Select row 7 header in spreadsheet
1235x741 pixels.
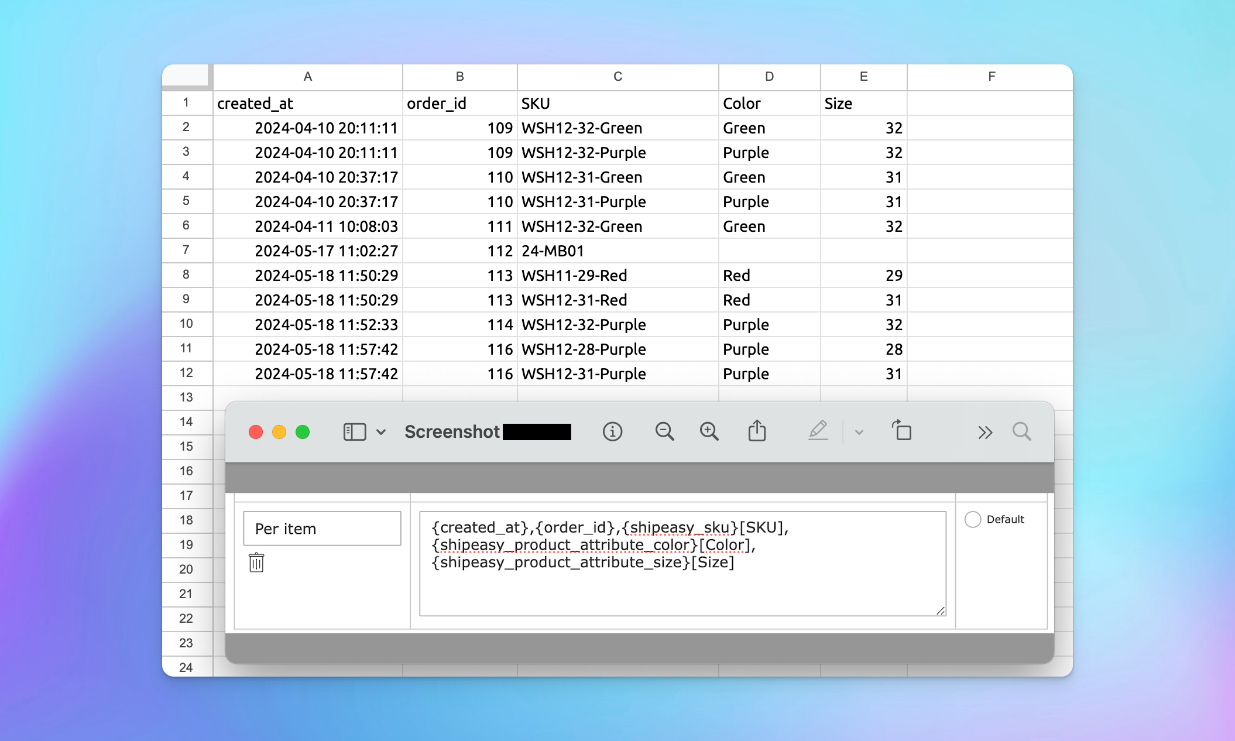tap(187, 250)
